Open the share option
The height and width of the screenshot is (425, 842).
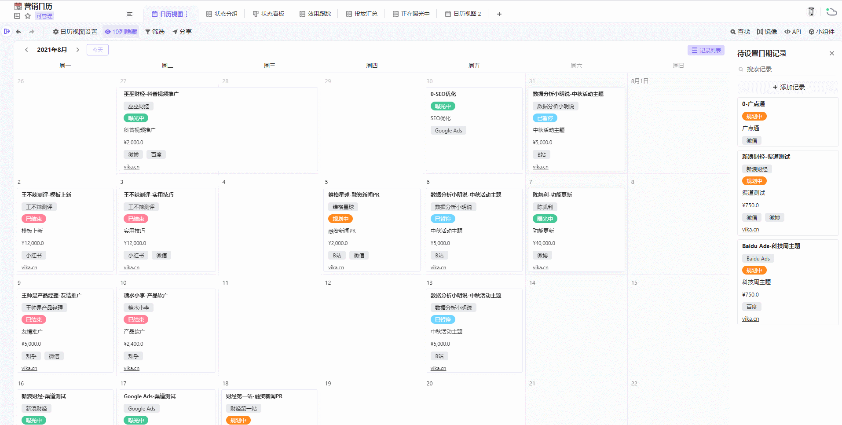click(x=182, y=32)
